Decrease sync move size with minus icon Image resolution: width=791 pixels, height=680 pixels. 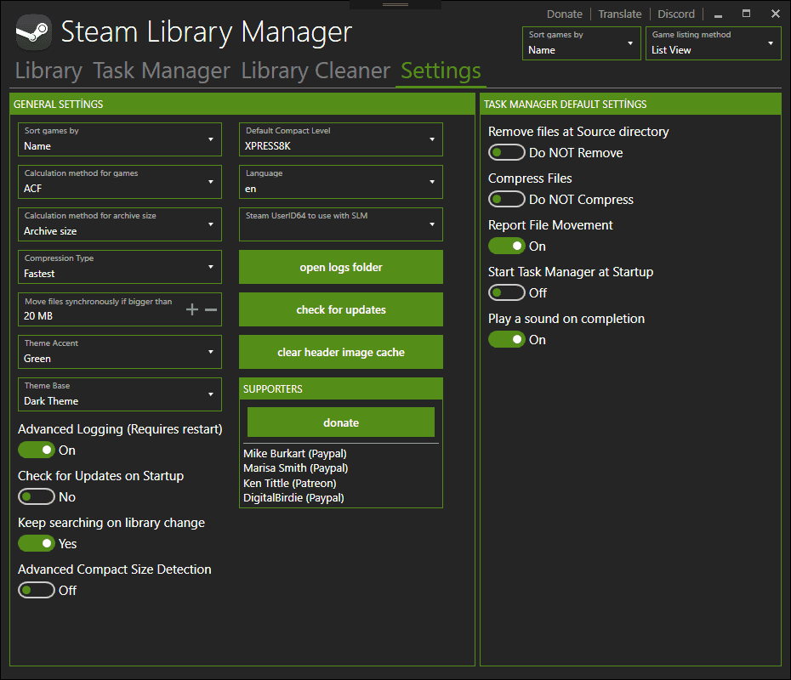211,309
